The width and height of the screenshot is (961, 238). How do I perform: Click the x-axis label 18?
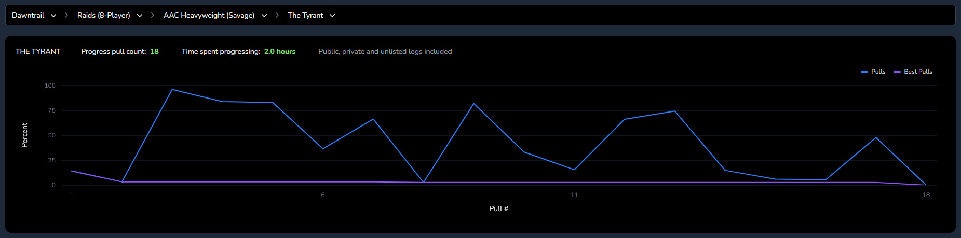tap(926, 195)
